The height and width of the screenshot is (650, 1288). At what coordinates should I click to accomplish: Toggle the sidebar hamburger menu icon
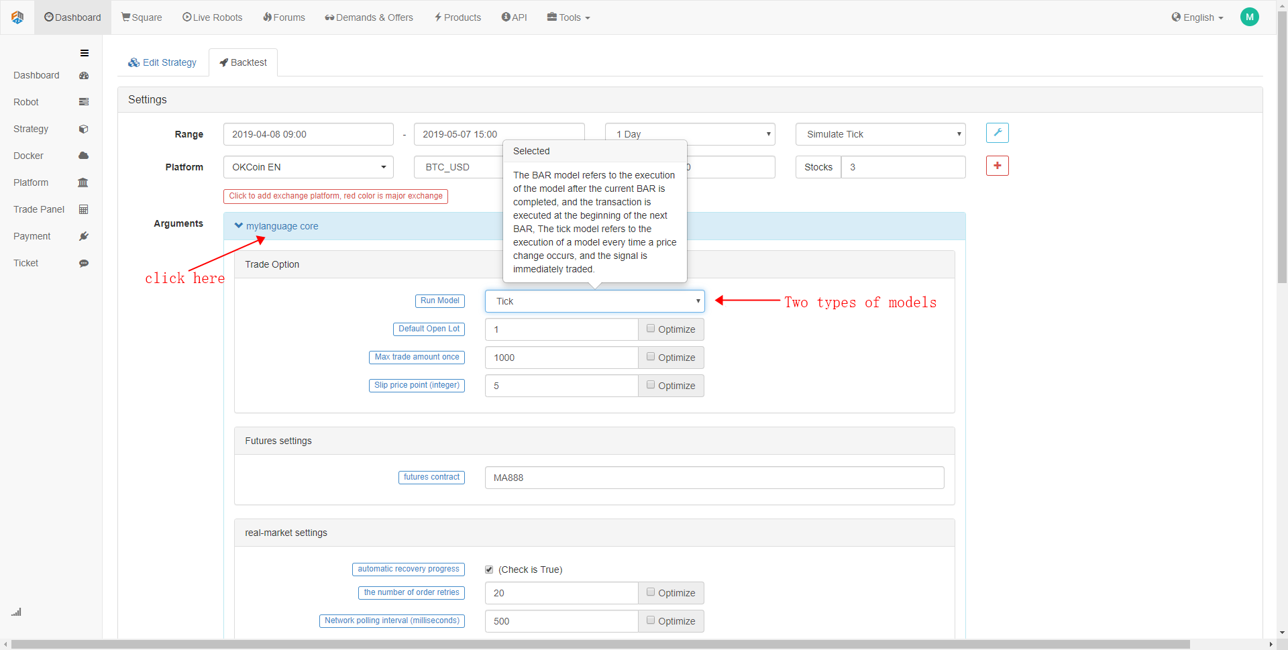(x=85, y=53)
